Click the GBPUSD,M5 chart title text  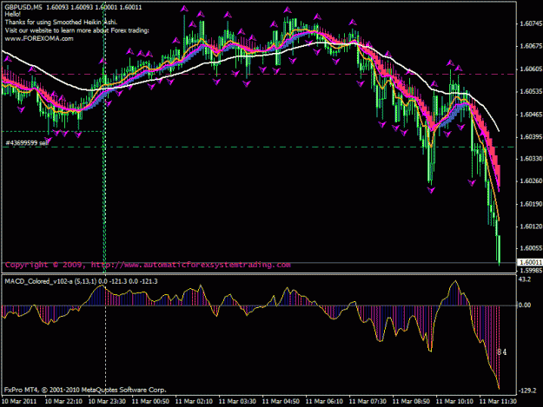pos(23,7)
